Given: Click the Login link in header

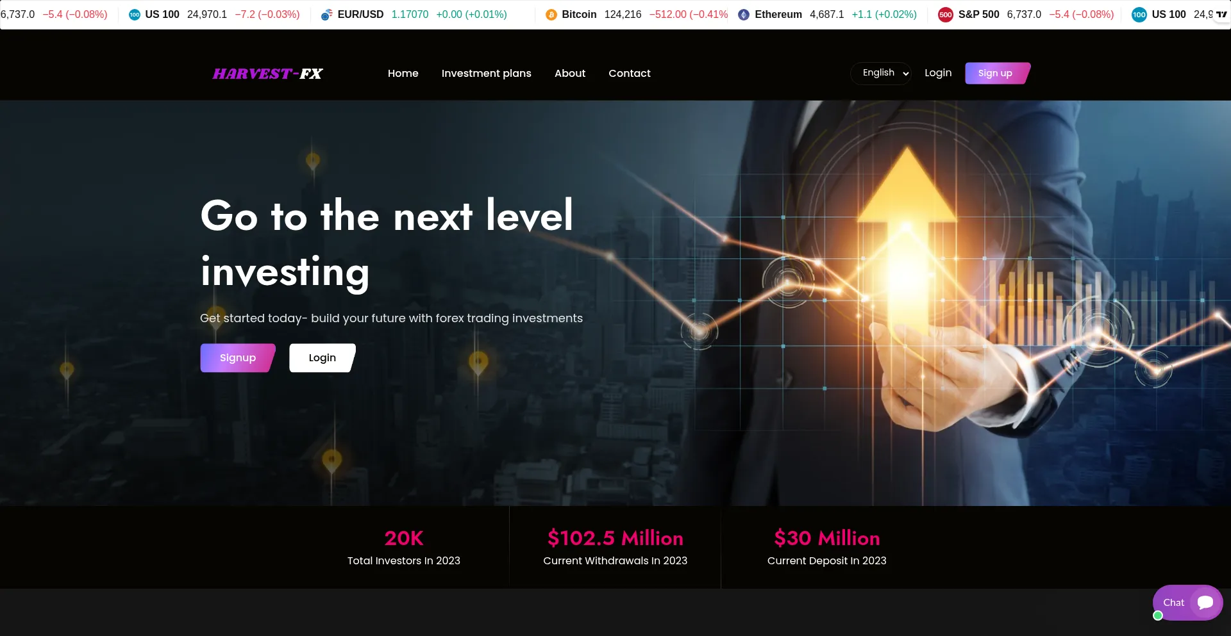Looking at the screenshot, I should pos(938,72).
